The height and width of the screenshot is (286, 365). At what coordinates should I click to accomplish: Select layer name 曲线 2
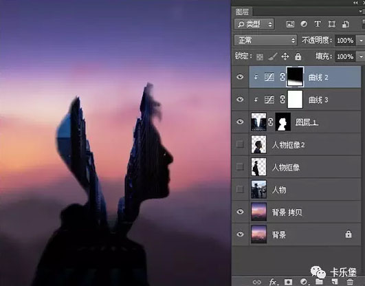pyautogui.click(x=318, y=77)
